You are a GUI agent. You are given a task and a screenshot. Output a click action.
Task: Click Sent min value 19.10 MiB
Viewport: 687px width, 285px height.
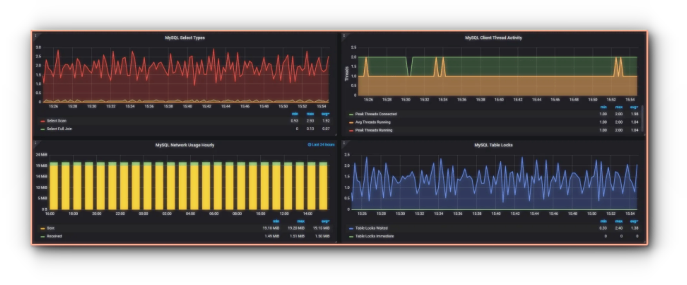271,228
